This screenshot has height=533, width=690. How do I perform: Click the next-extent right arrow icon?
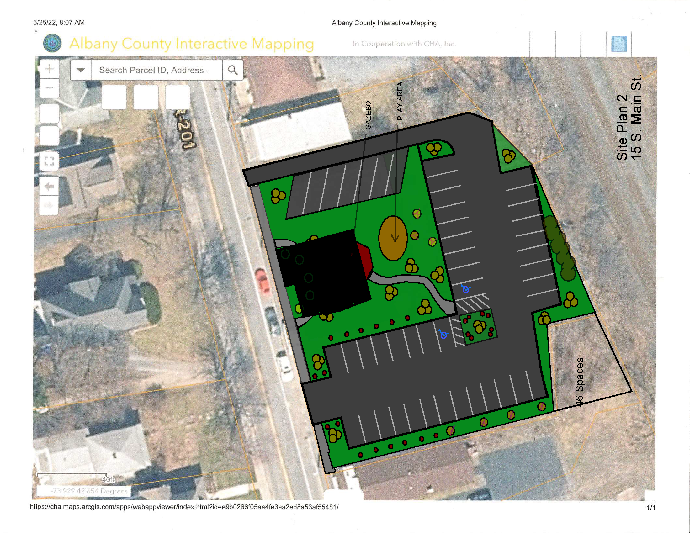pyautogui.click(x=50, y=206)
